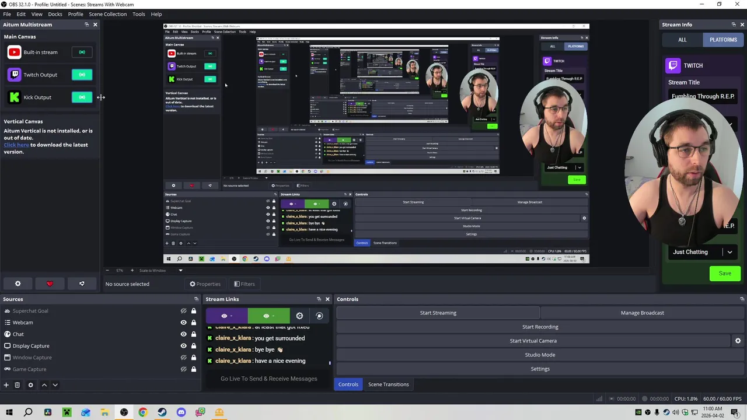Viewport: 747px width, 420px height.
Task: Hide the Display Capture source
Action: pyautogui.click(x=183, y=346)
